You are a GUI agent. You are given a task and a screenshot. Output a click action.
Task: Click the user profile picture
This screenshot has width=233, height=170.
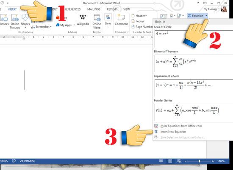tap(224, 9)
